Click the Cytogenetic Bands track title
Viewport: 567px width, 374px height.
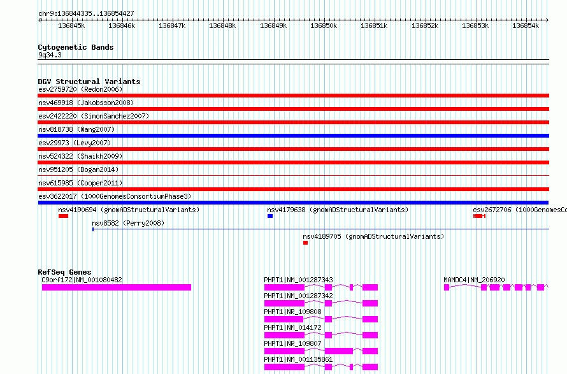(x=76, y=47)
